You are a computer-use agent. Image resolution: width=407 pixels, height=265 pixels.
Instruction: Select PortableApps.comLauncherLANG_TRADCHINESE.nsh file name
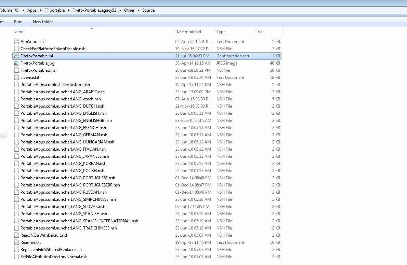click(69, 228)
